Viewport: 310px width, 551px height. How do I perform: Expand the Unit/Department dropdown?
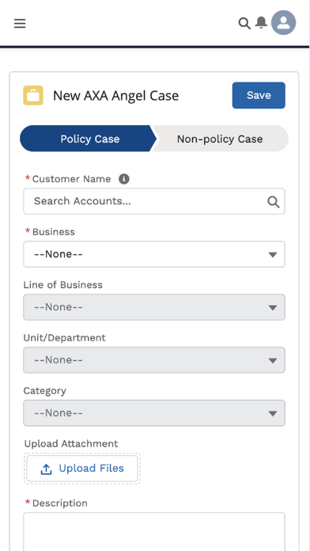[154, 360]
